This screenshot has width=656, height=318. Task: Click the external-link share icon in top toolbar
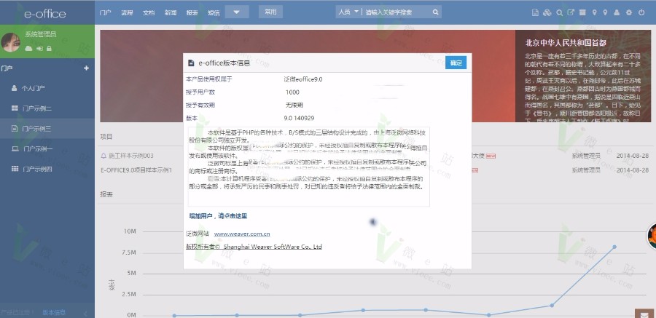[571, 12]
